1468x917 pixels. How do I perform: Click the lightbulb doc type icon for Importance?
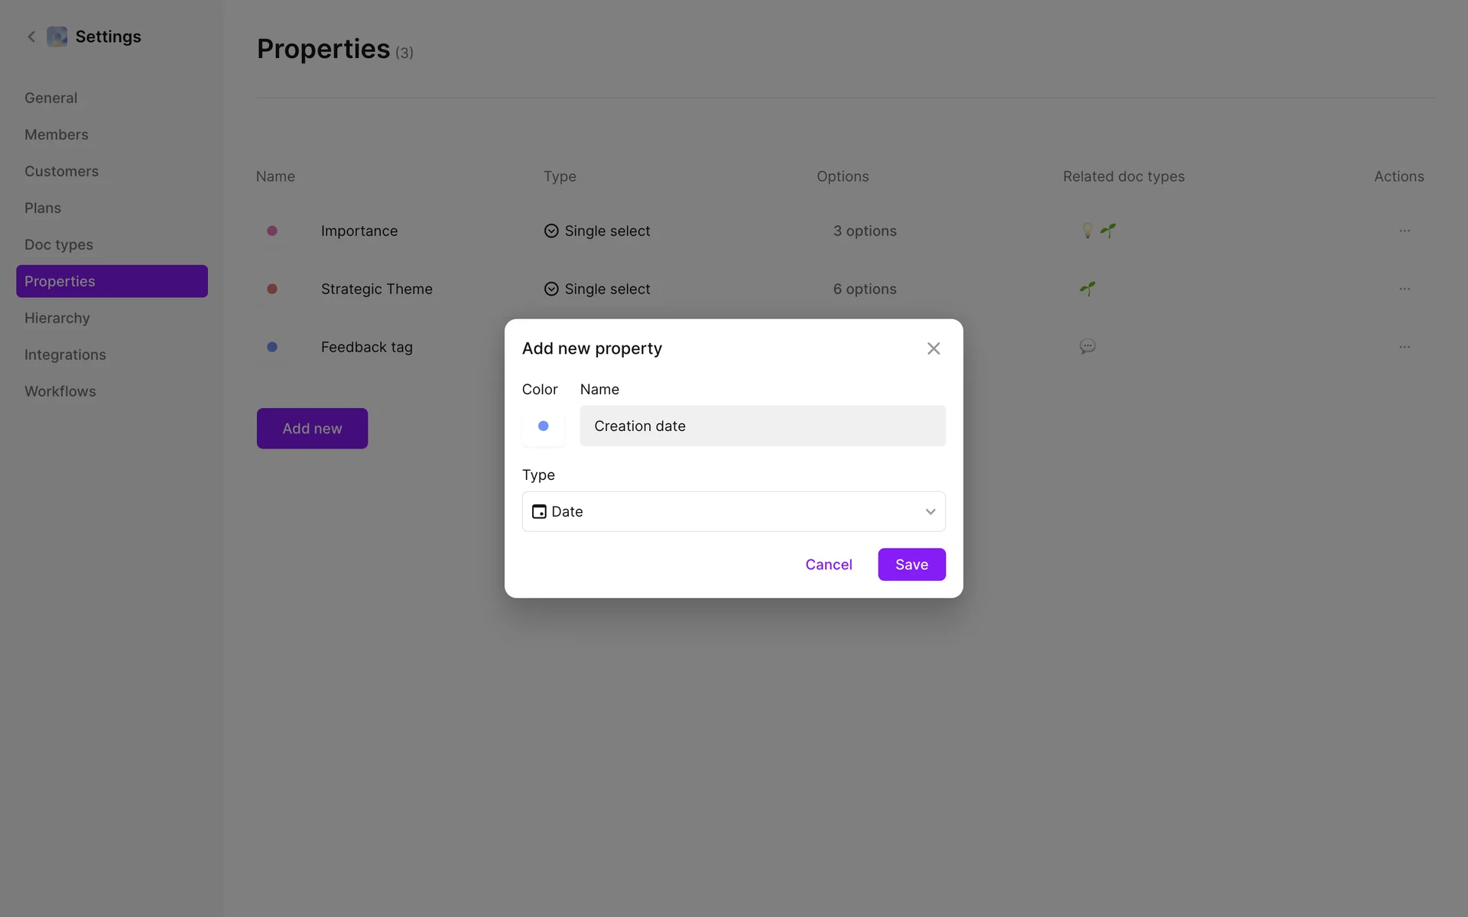1087,231
